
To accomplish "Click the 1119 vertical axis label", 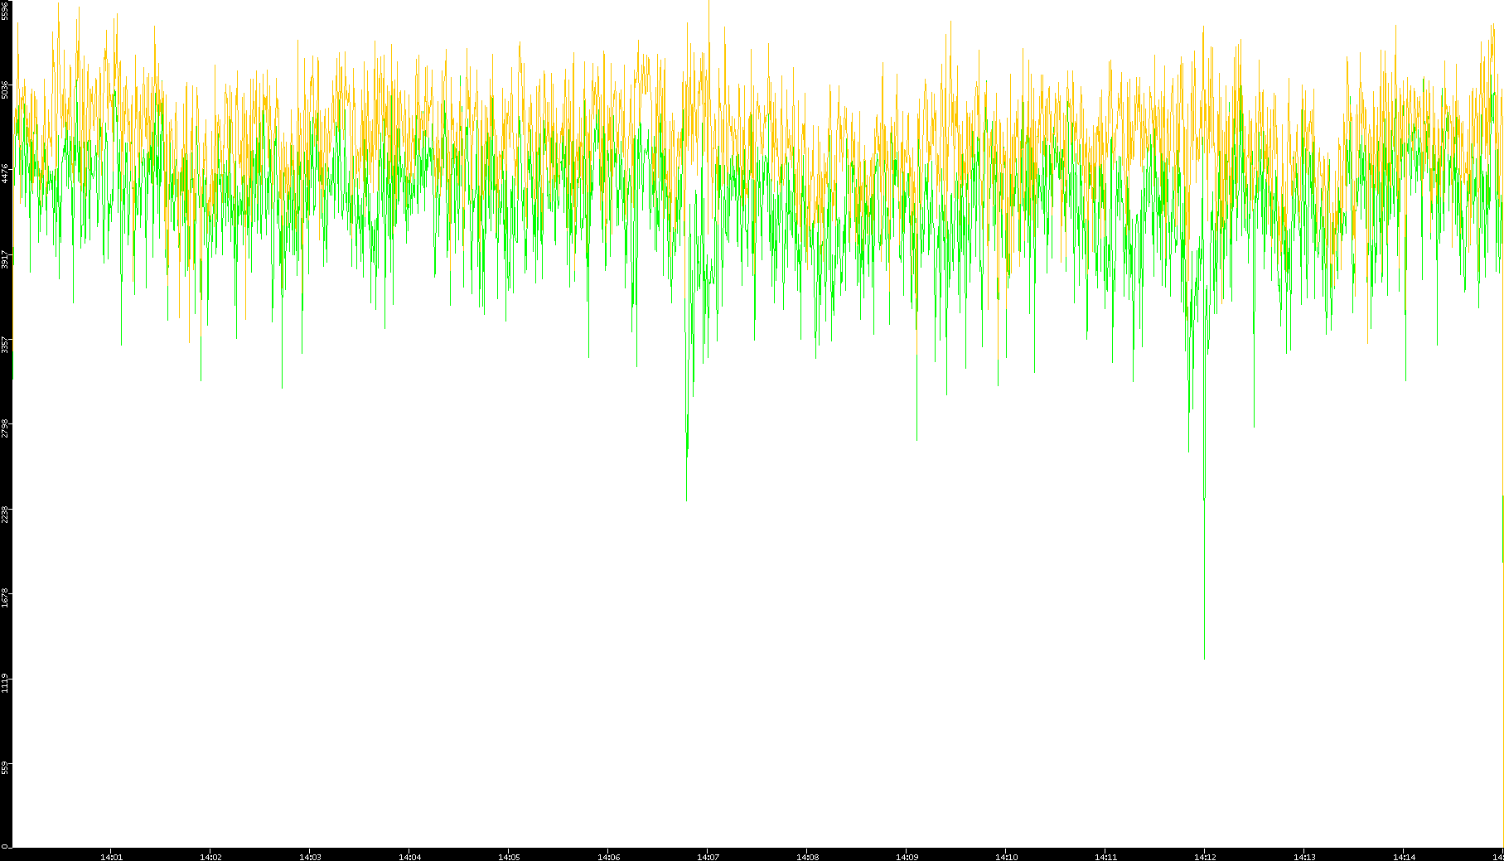I will (x=5, y=683).
